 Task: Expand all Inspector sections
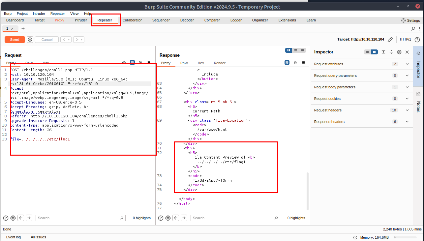[383, 52]
